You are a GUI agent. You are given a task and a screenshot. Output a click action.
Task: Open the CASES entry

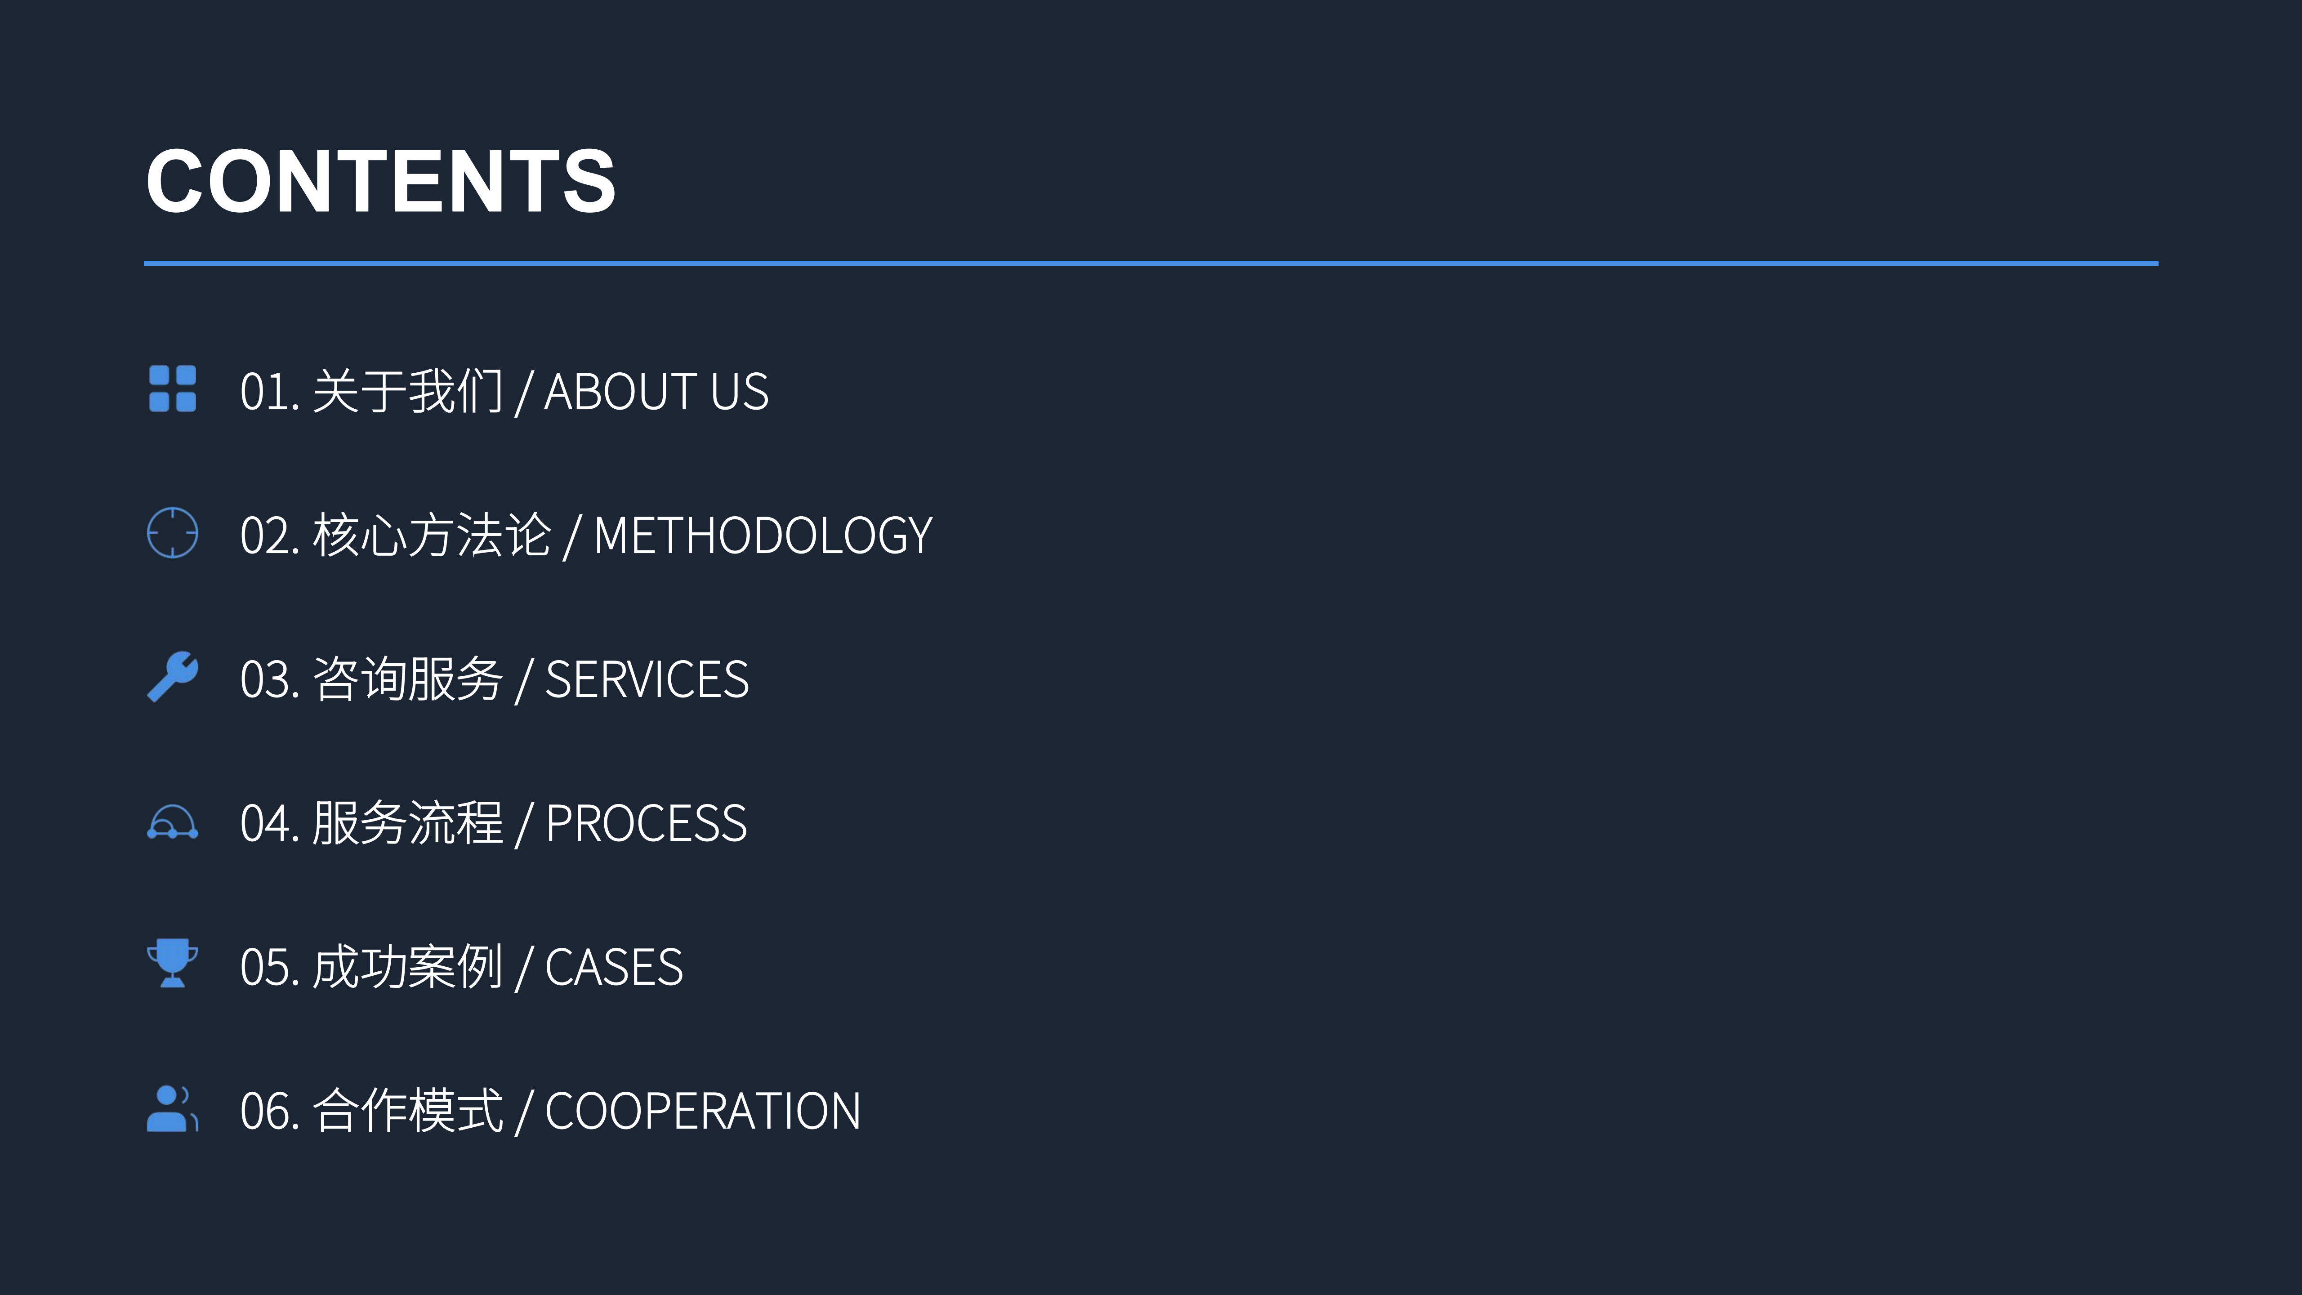[x=614, y=967]
